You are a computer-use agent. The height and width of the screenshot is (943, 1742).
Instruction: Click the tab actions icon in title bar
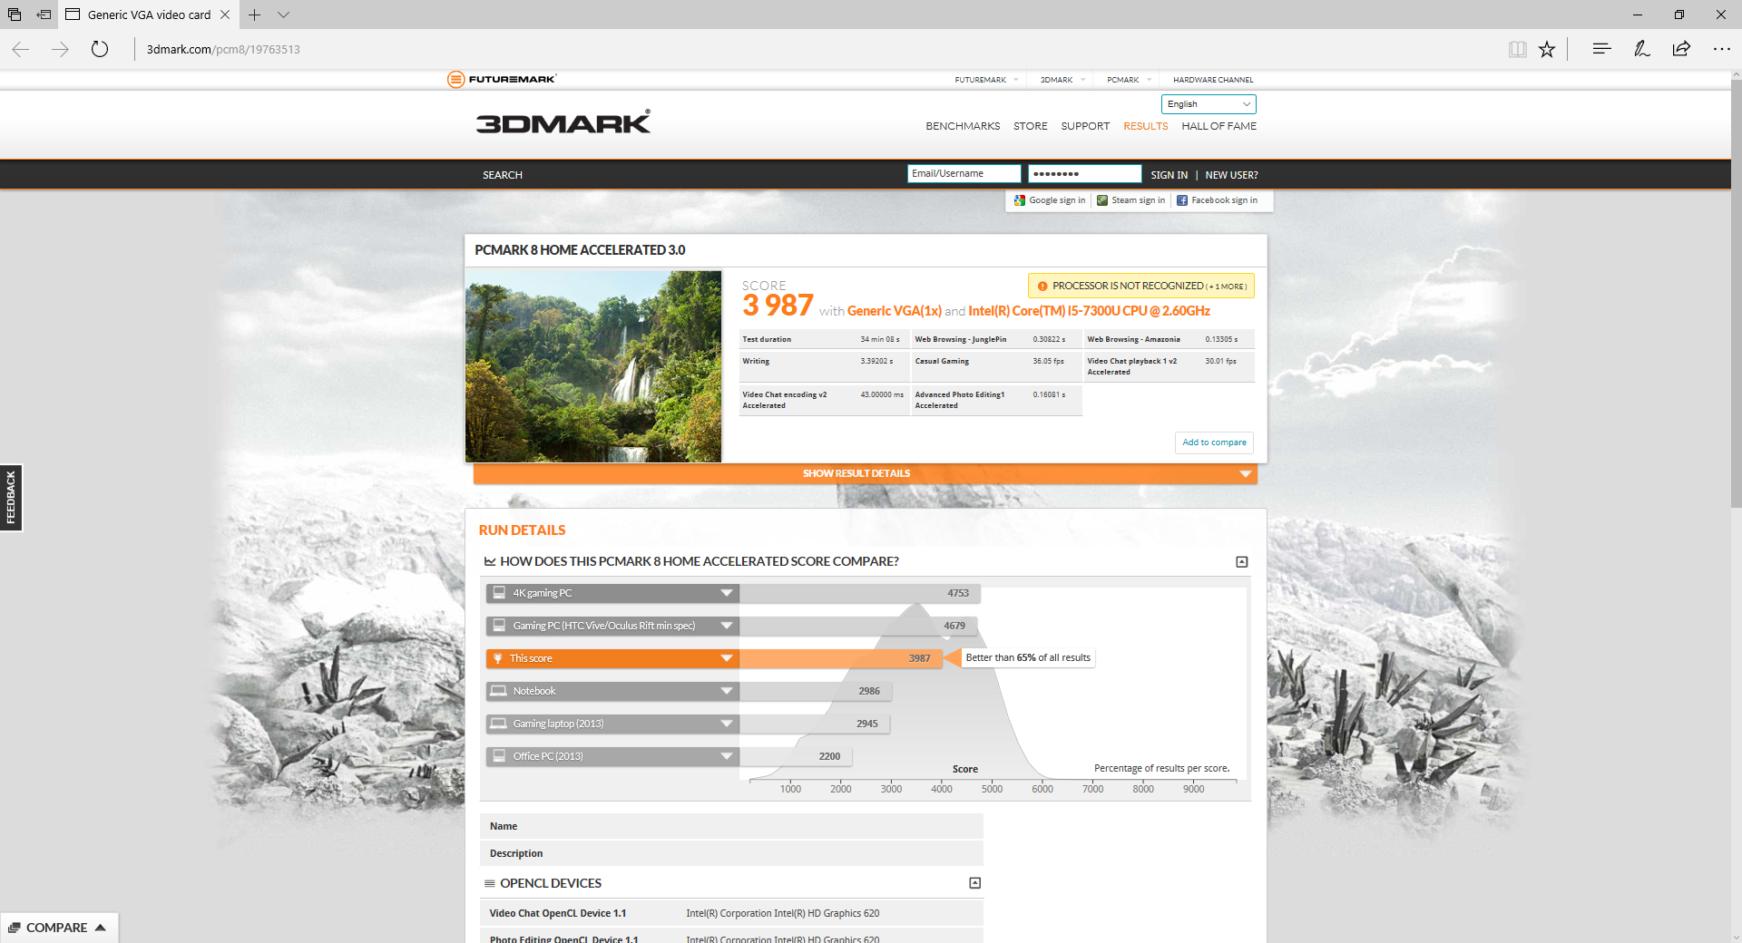(x=15, y=15)
